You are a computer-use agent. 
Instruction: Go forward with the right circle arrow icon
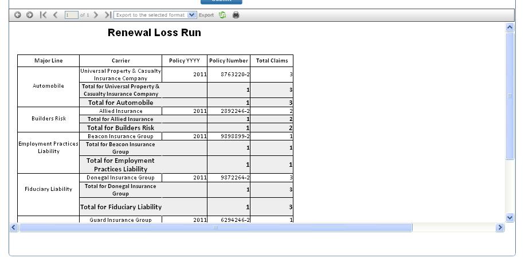tap(30, 15)
